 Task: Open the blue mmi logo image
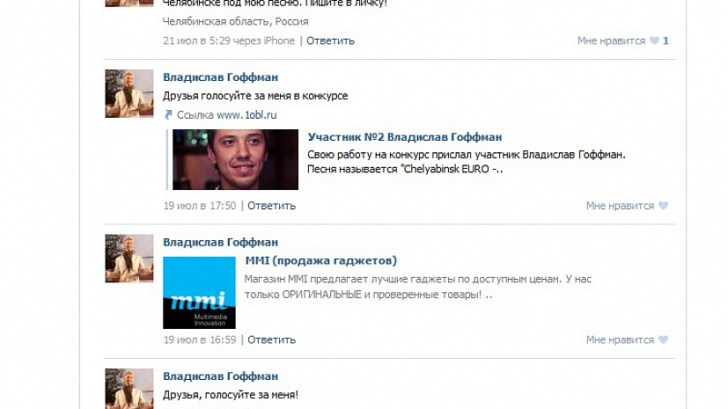click(x=199, y=293)
